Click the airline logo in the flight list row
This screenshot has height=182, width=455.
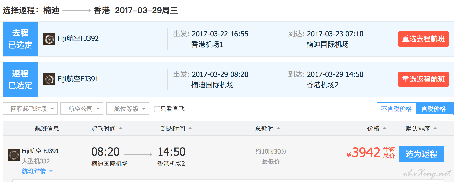(x=14, y=155)
